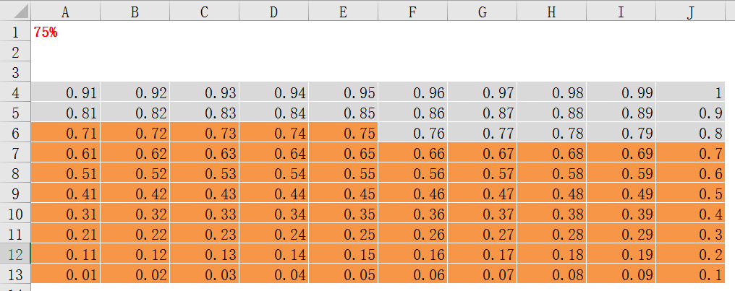This screenshot has height=291, width=735.
Task: Click orange cell with value 0.5
Action: pos(690,193)
